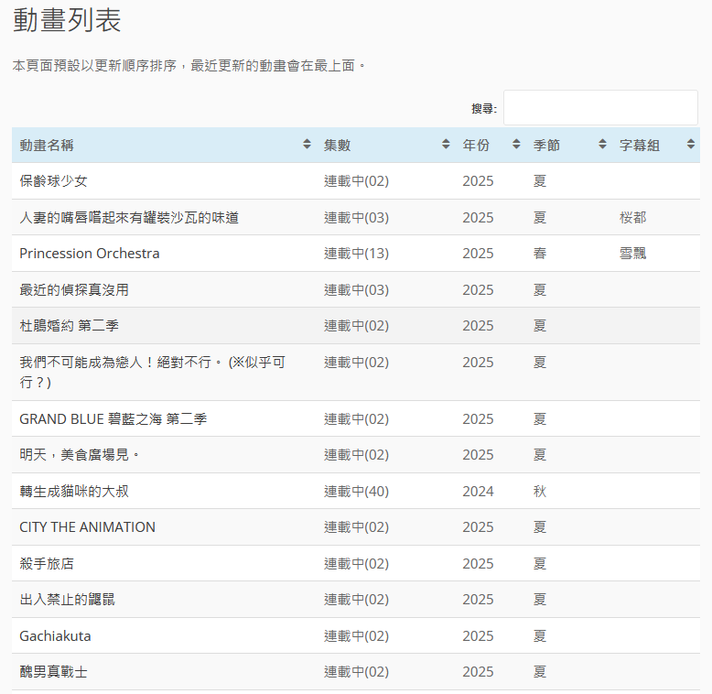This screenshot has height=694, width=712.
Task: Open 明天,美食廣場見。 entry
Action: coord(80,455)
